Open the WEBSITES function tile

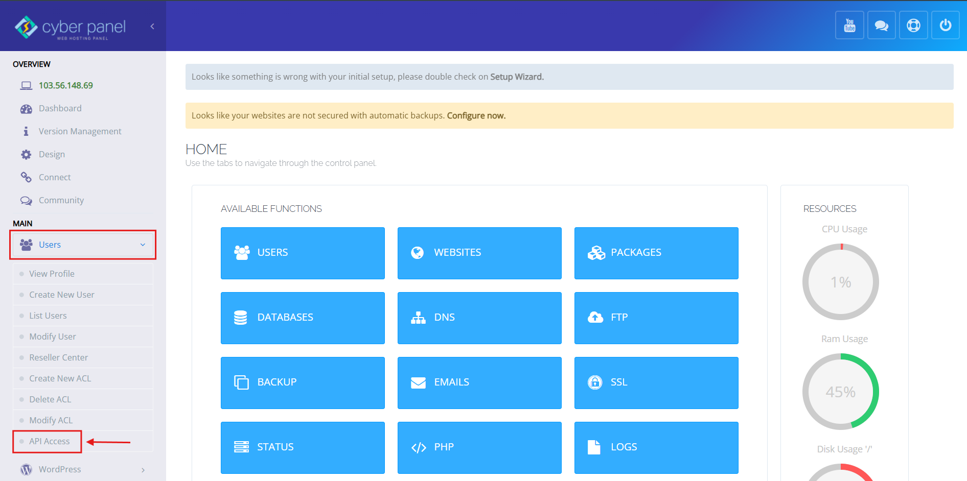tap(479, 252)
